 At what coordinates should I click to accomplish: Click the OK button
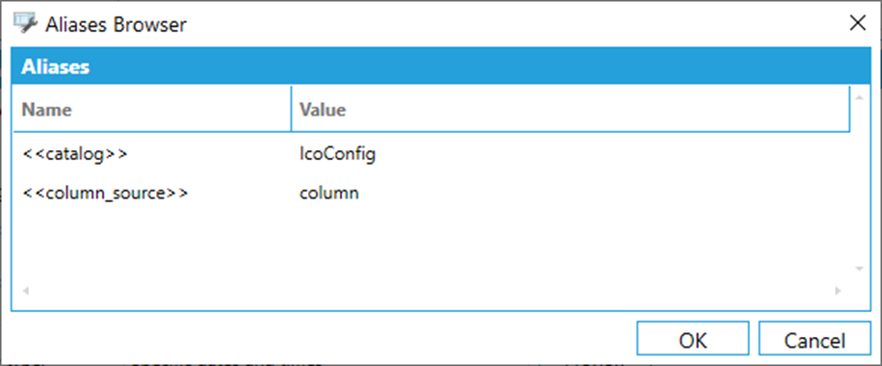[692, 340]
